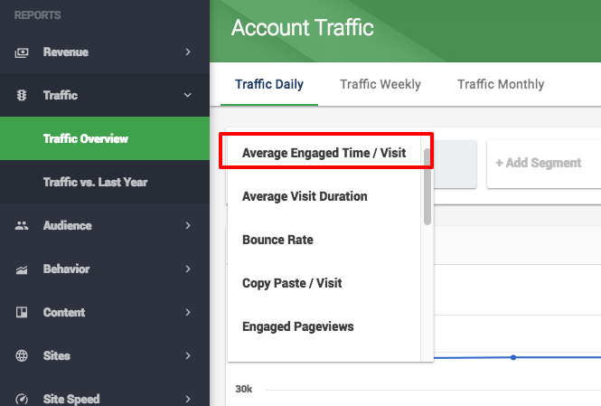The width and height of the screenshot is (601, 406).
Task: Click the Site Speed label in sidebar
Action: coord(71,399)
